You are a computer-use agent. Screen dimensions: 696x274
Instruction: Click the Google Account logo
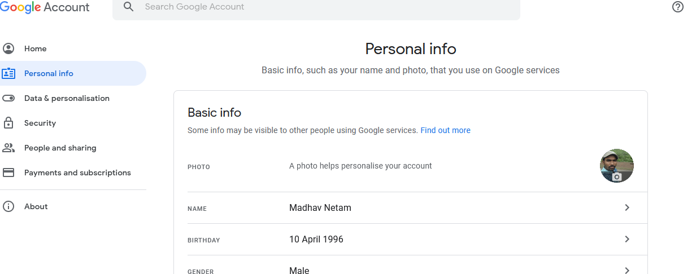[45, 7]
